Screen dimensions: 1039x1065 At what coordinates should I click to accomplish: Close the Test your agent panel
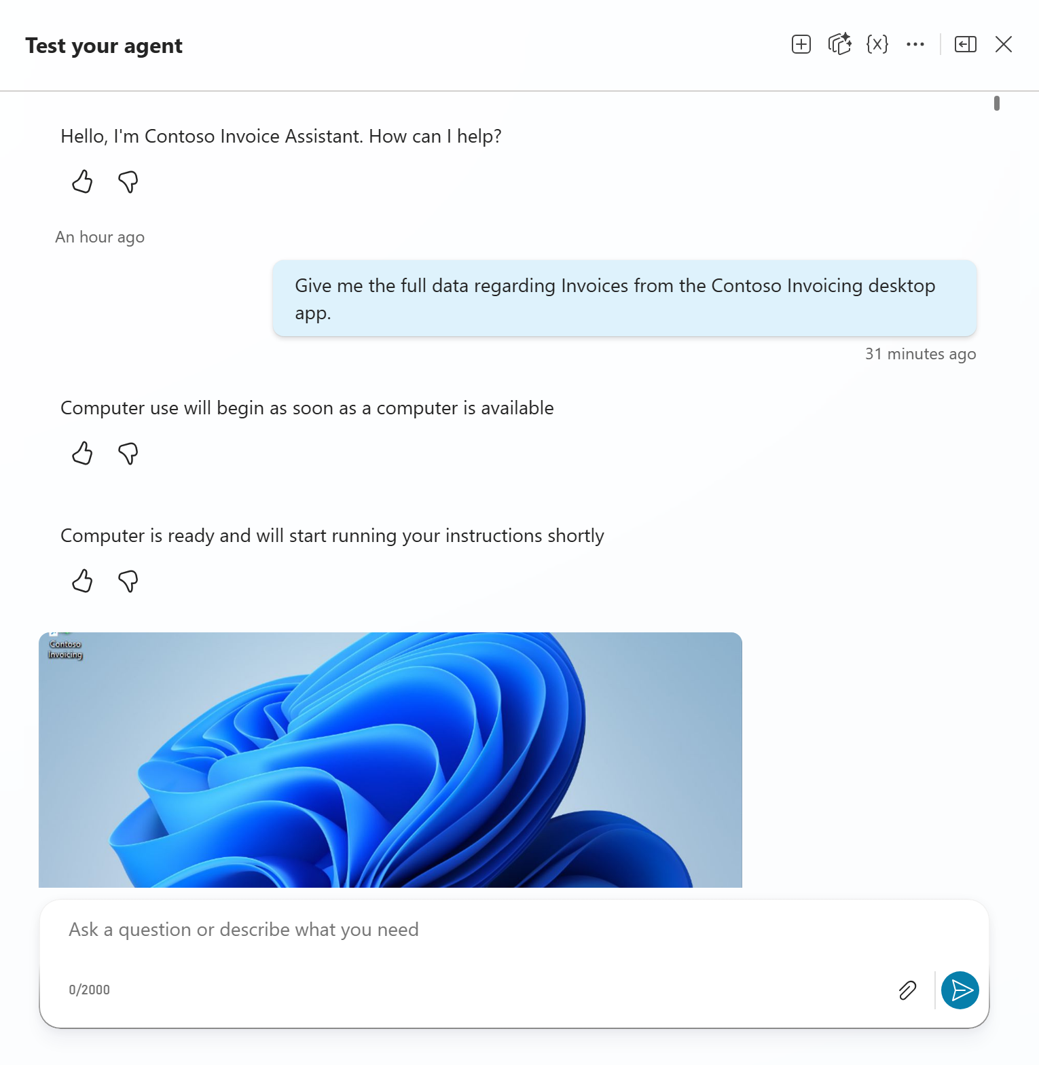click(x=1003, y=45)
